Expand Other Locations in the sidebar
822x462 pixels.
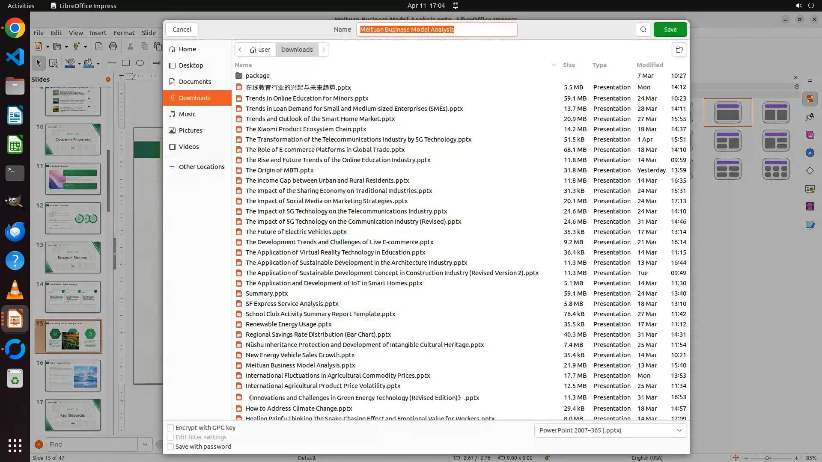coord(197,167)
